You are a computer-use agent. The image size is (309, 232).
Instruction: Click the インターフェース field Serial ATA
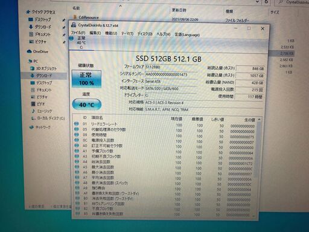pos(171,82)
